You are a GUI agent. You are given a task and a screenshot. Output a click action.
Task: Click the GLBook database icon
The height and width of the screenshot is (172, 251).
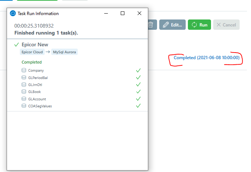click(24, 92)
